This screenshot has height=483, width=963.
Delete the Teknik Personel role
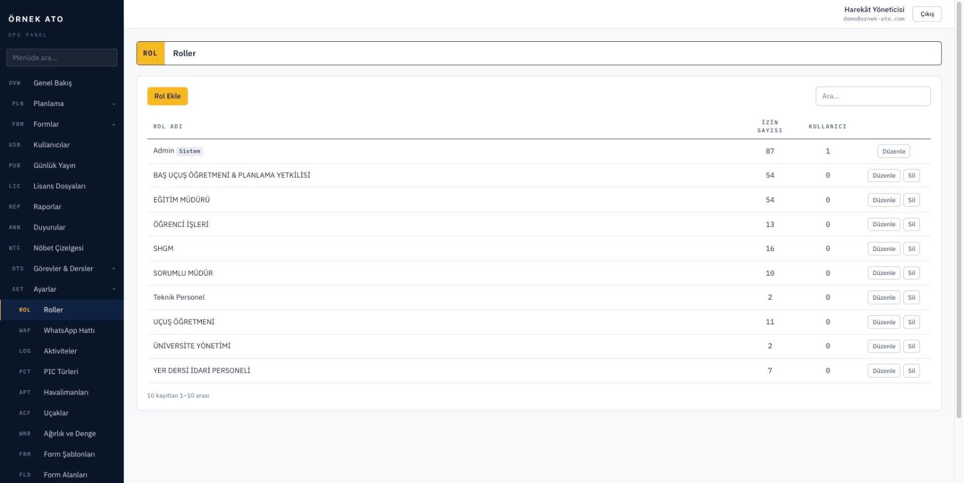coord(911,298)
